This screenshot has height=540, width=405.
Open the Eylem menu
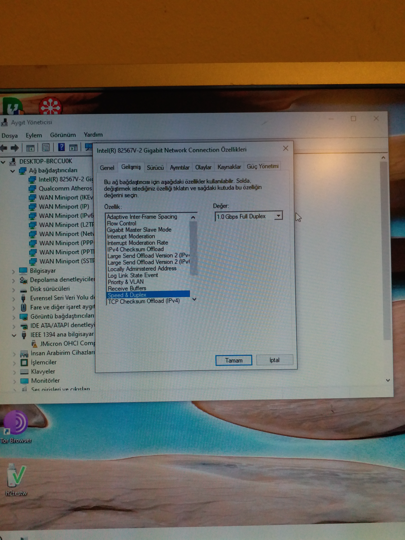coord(34,135)
